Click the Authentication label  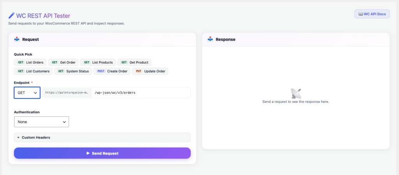click(27, 112)
